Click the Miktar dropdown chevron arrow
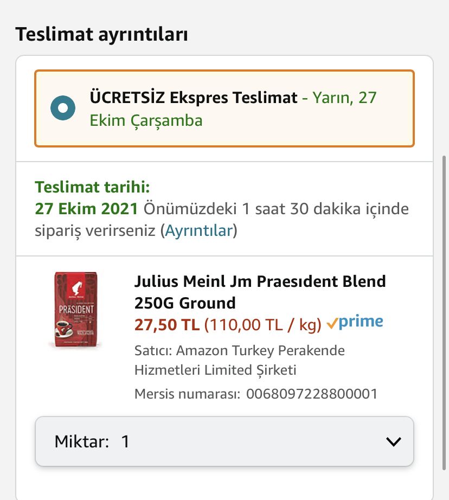This screenshot has height=500, width=449. pyautogui.click(x=393, y=441)
